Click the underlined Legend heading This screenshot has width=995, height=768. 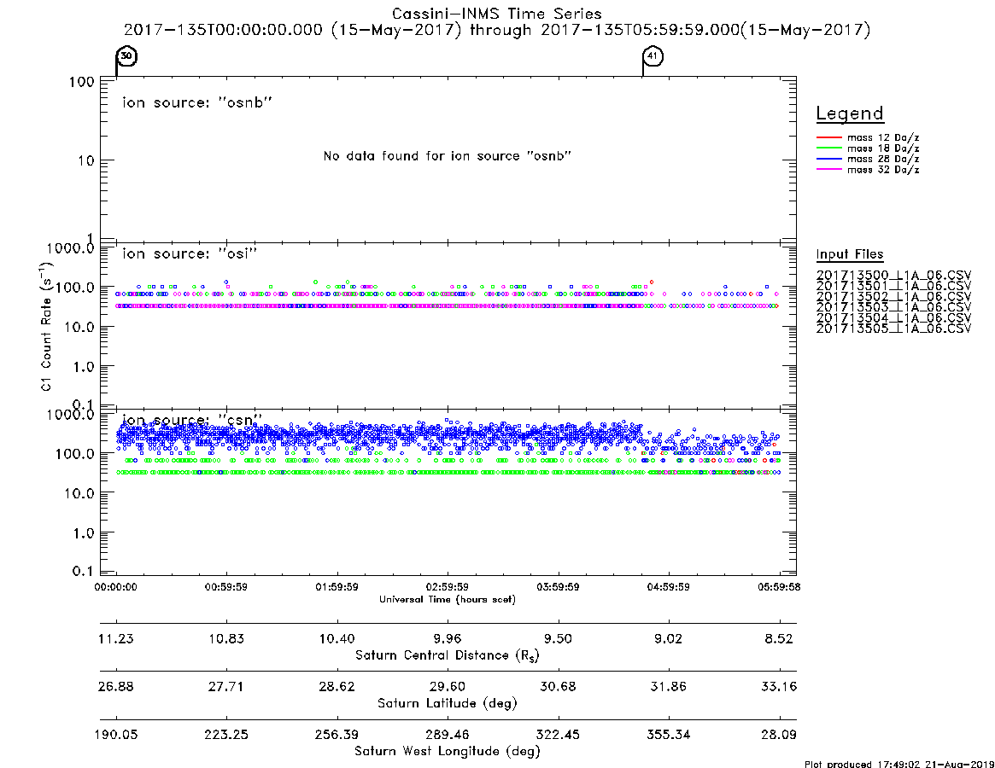click(850, 113)
